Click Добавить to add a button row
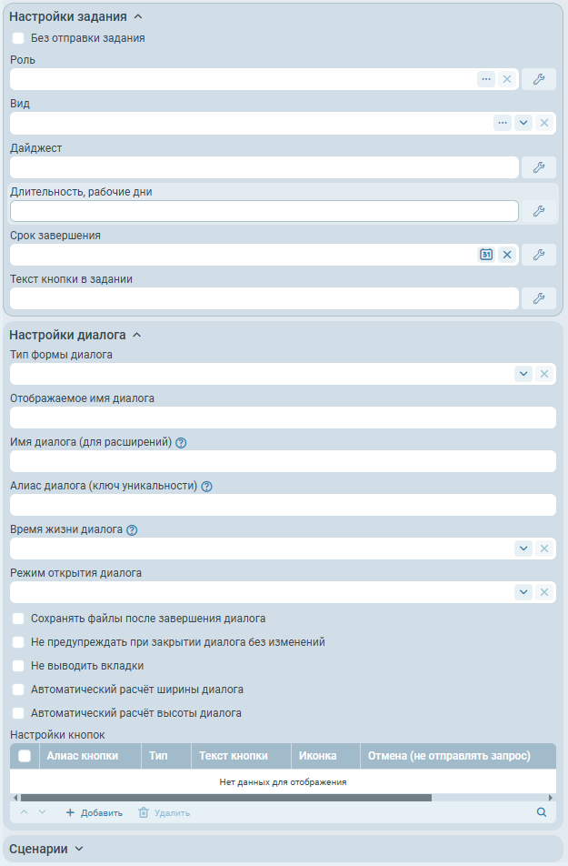568x866 pixels. point(94,812)
